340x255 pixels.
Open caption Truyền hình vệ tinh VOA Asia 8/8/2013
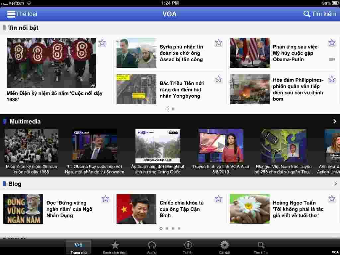[221, 169]
